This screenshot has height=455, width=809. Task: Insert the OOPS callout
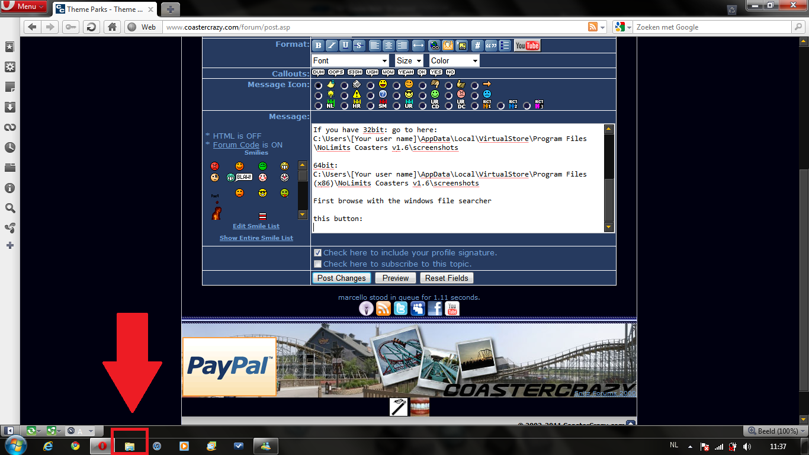(336, 72)
